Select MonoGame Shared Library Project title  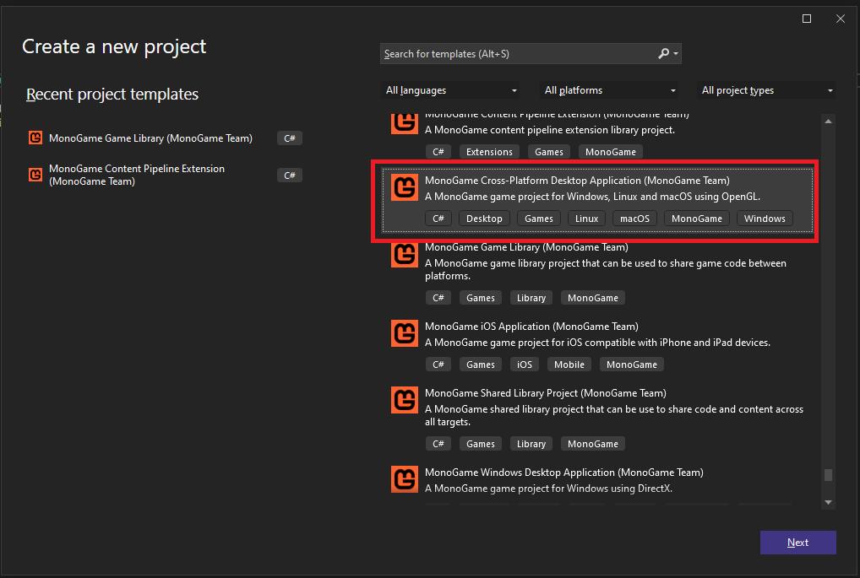(x=545, y=393)
